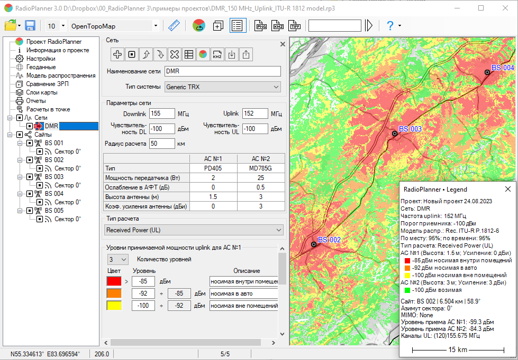518x360 pixels.
Task: Collapse the BS 005 tree node
Action: tap(20, 210)
